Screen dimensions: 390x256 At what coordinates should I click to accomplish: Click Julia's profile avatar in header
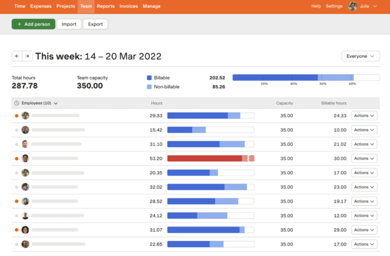pyautogui.click(x=353, y=6)
